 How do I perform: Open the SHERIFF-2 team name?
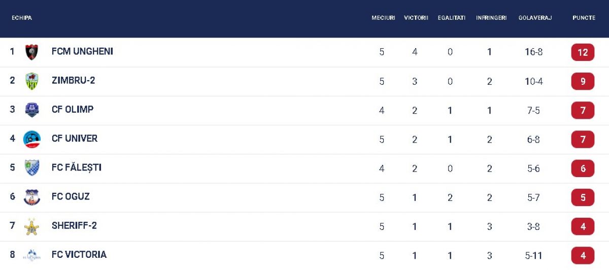click(x=74, y=226)
